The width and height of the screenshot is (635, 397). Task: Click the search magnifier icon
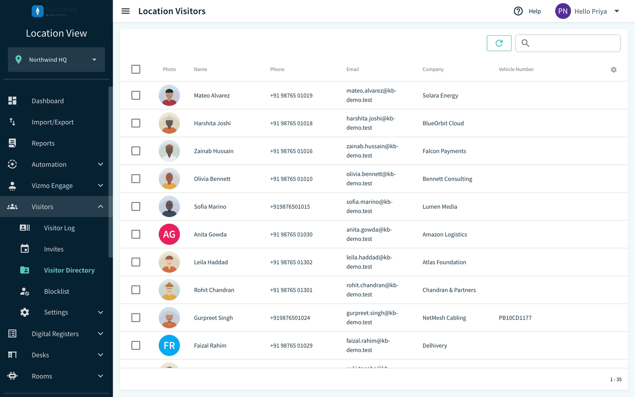coord(525,43)
